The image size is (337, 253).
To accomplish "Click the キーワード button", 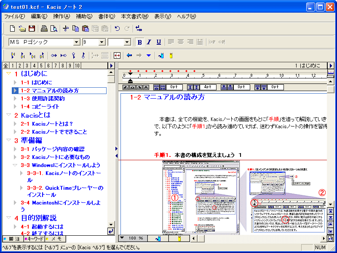I will click(34, 239).
